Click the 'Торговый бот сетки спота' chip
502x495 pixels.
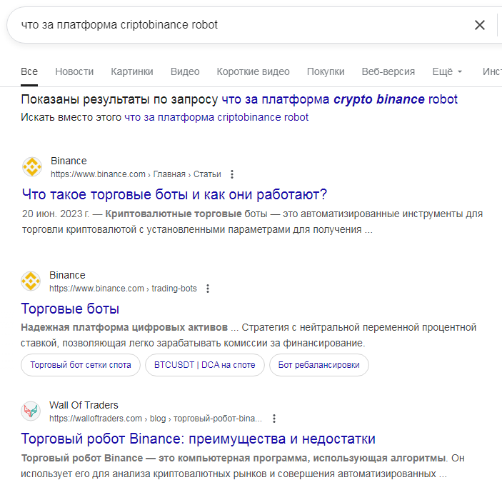pos(81,365)
